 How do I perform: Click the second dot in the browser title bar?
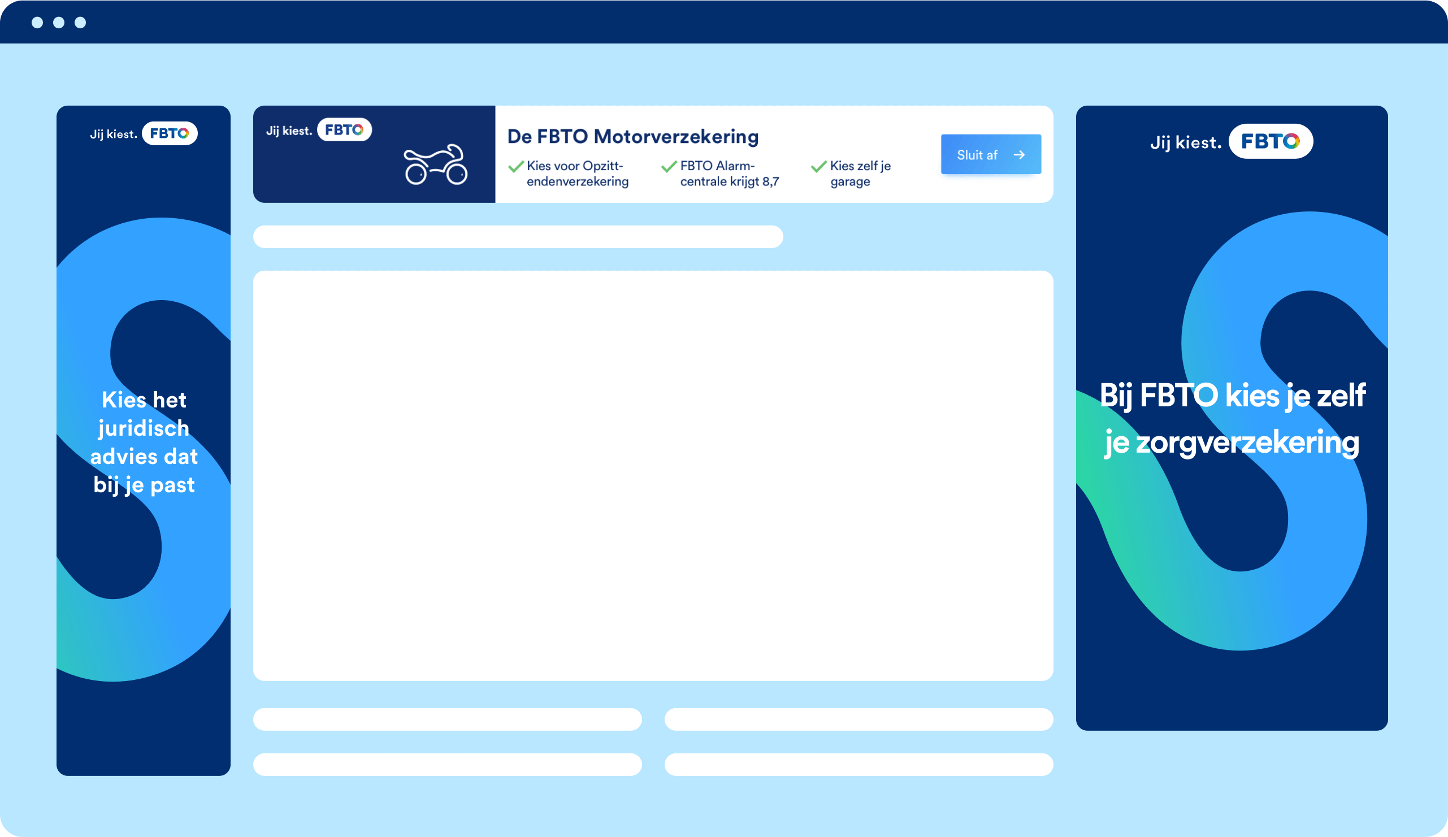point(59,23)
